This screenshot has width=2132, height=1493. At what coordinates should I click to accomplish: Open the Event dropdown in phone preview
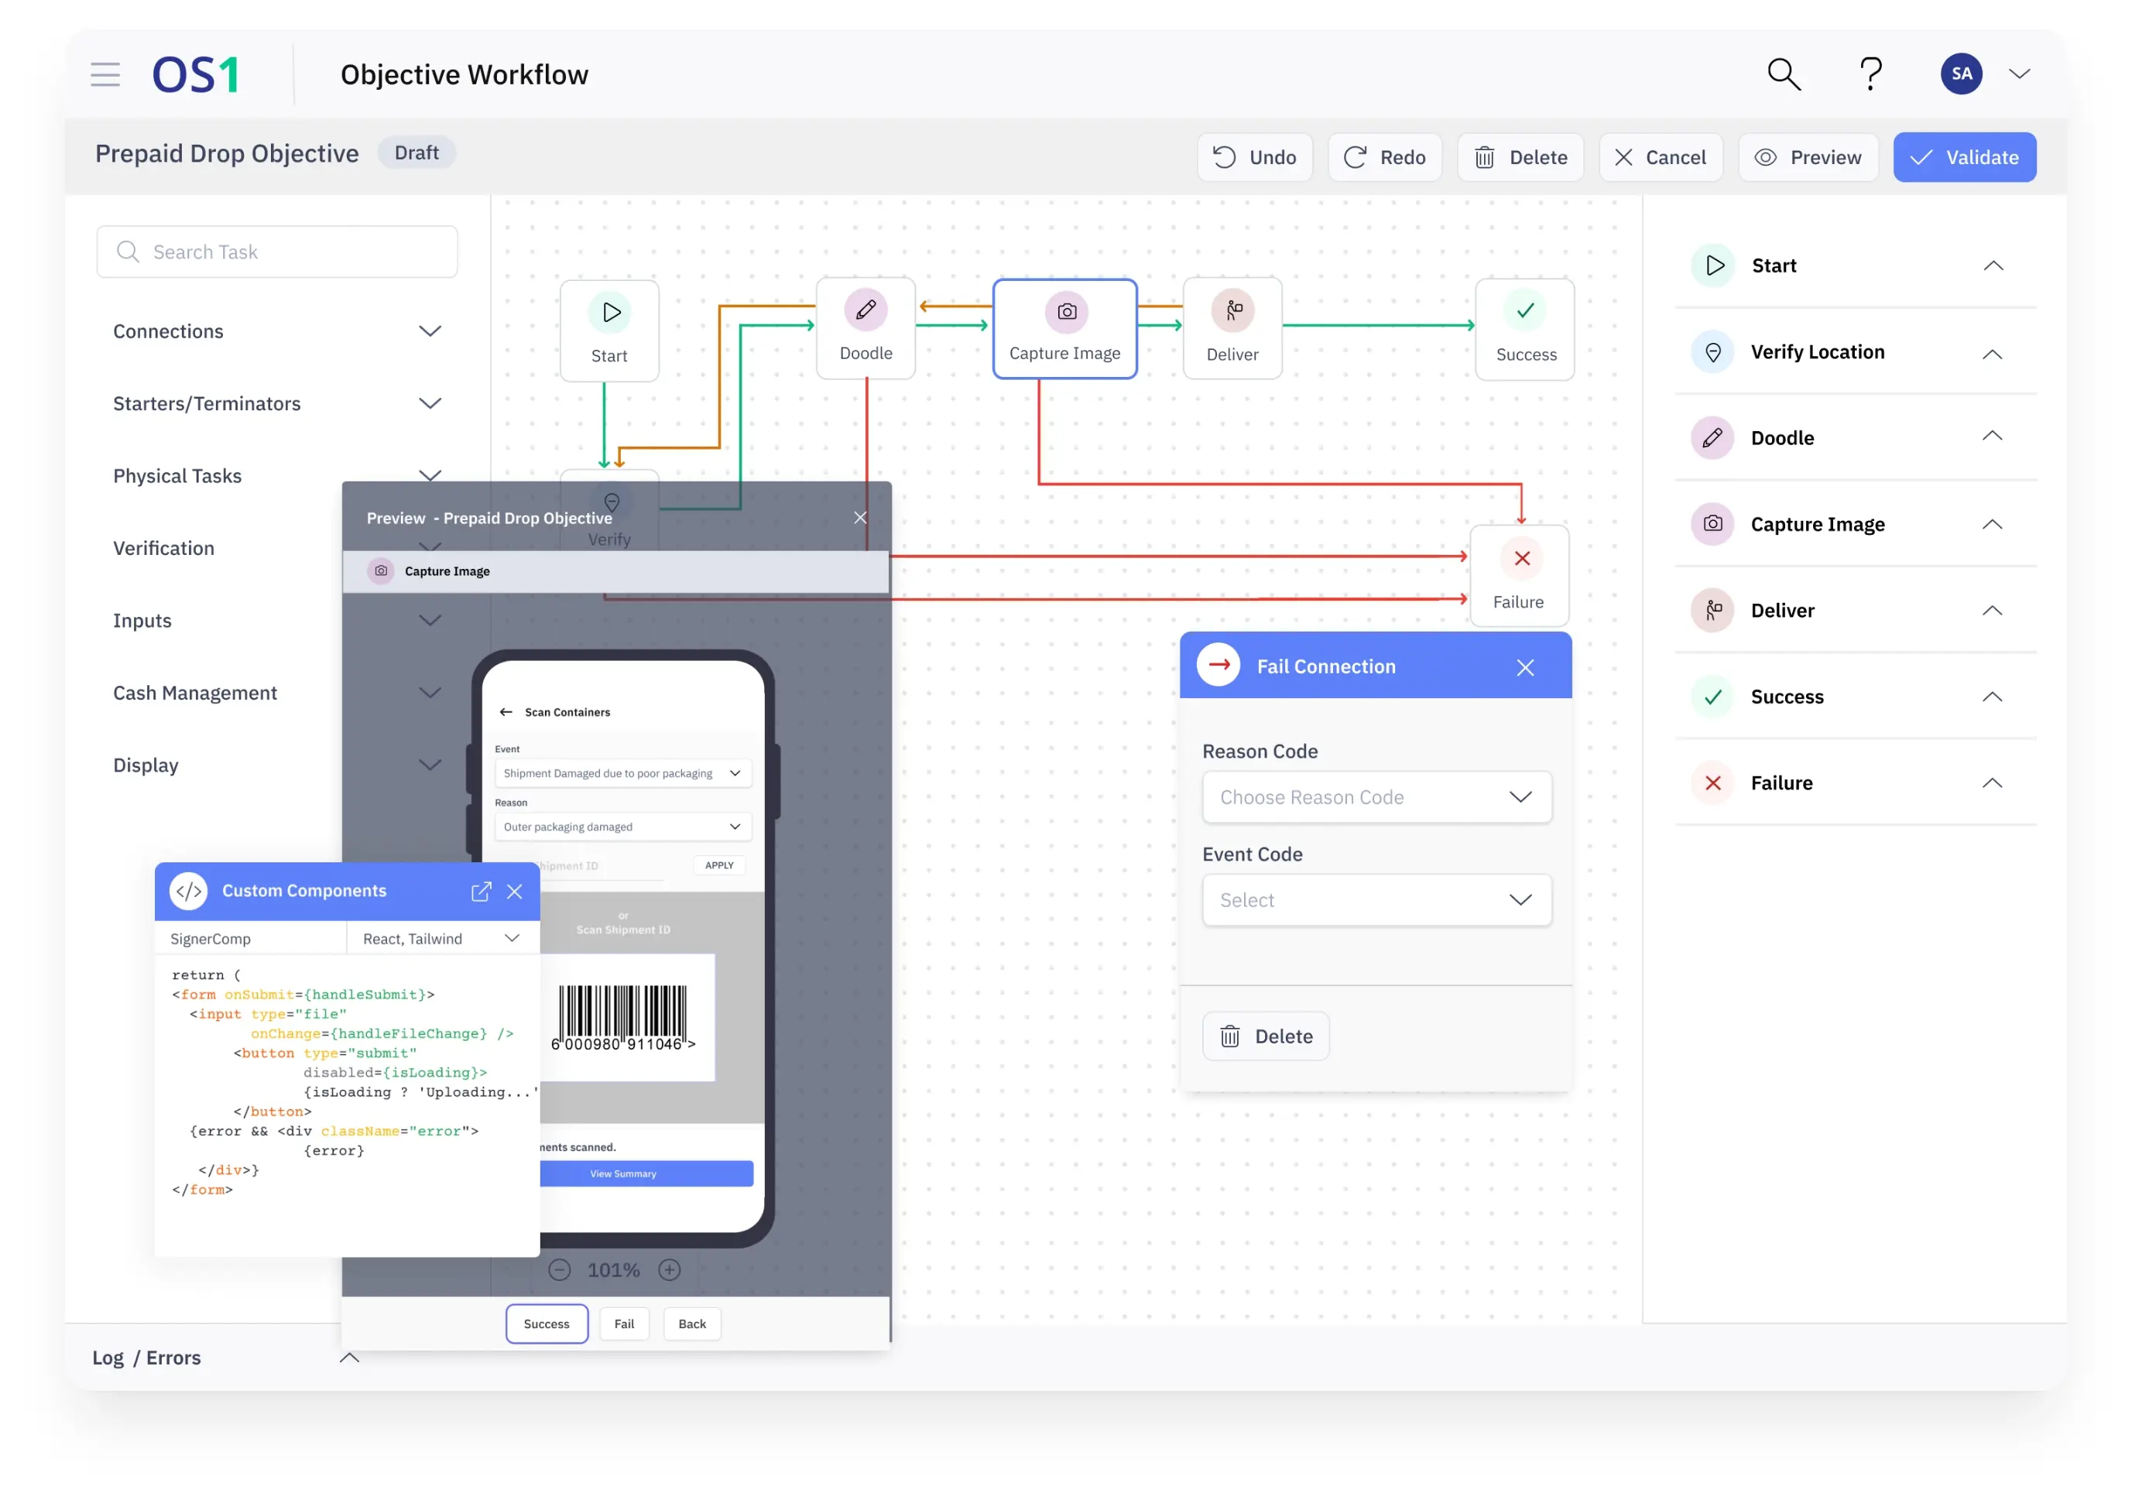click(x=623, y=773)
